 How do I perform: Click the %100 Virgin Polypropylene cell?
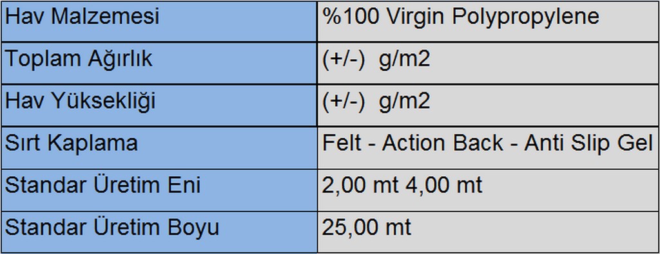point(489,21)
